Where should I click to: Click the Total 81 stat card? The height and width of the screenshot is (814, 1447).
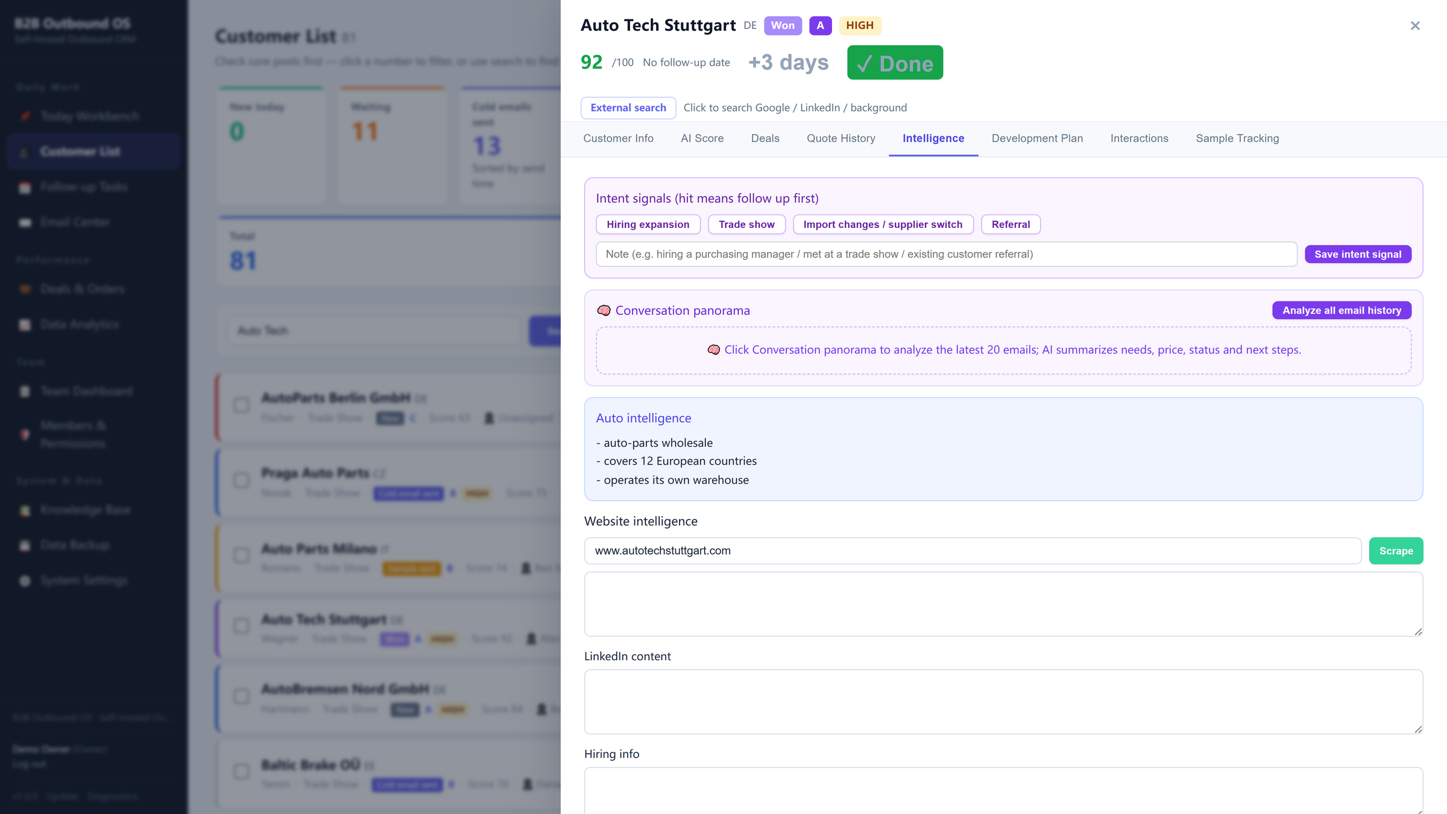tap(389, 250)
